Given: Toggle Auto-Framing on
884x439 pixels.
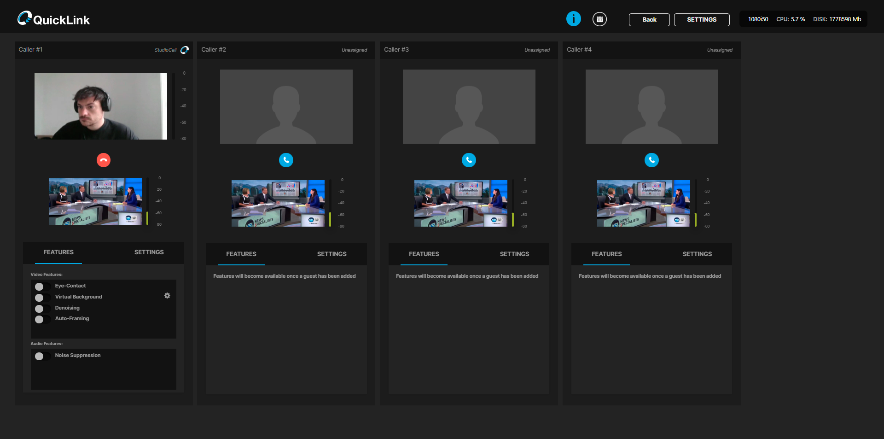Looking at the screenshot, I should tap(42, 319).
